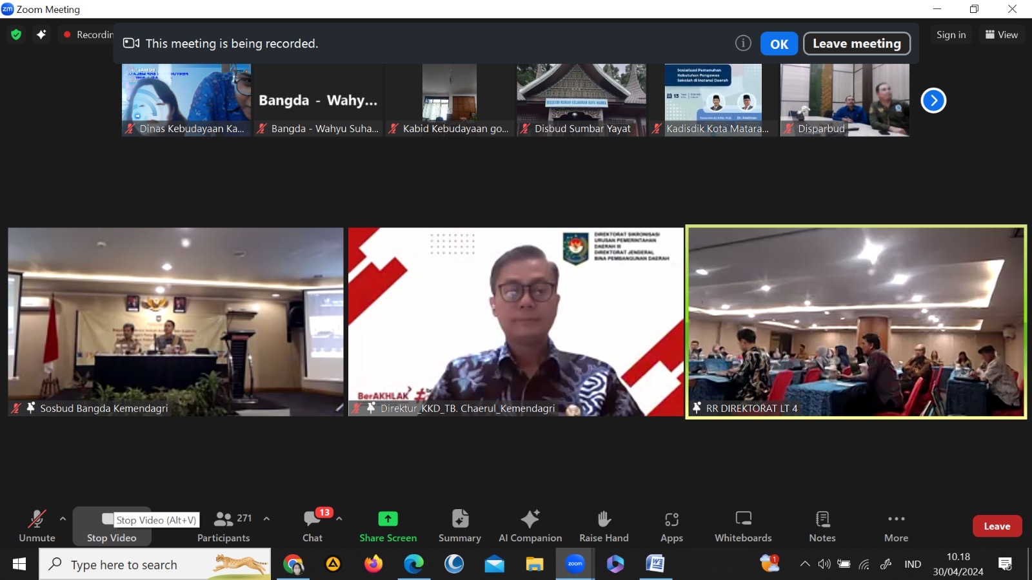Open the More options menu
Viewport: 1032px width, 580px height.
pos(896,525)
